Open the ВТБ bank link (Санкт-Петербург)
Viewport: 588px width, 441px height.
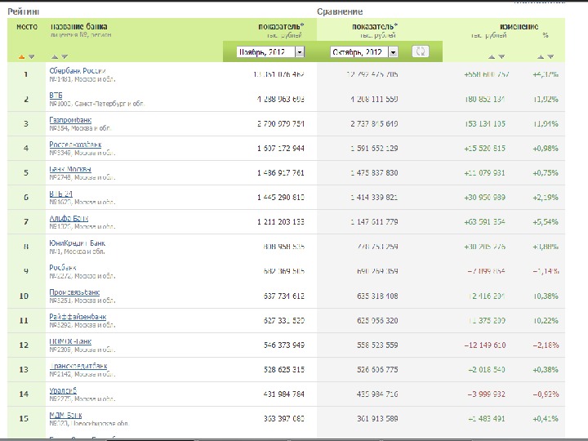click(x=56, y=96)
